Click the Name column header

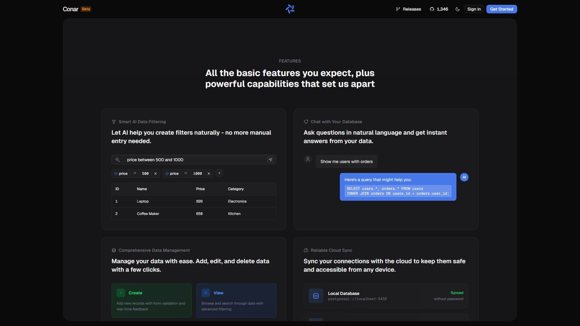click(142, 189)
